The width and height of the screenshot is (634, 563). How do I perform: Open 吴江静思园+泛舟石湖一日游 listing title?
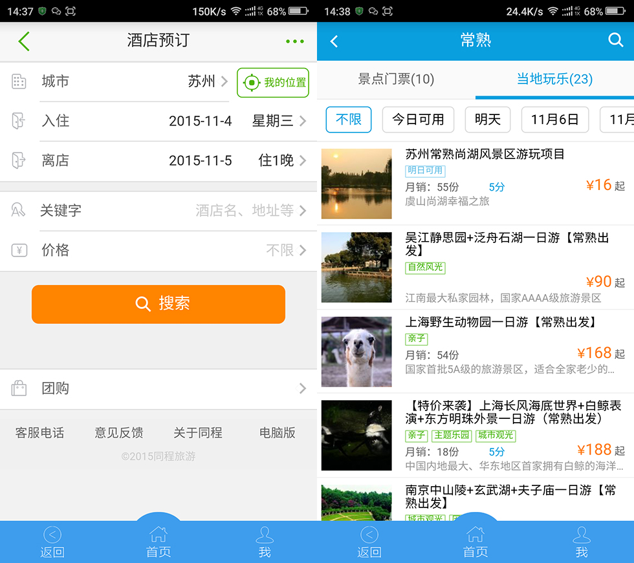pos(507,244)
